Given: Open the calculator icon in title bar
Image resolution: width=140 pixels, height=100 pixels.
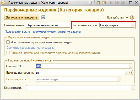Looking at the screenshot, I should 98,3.
